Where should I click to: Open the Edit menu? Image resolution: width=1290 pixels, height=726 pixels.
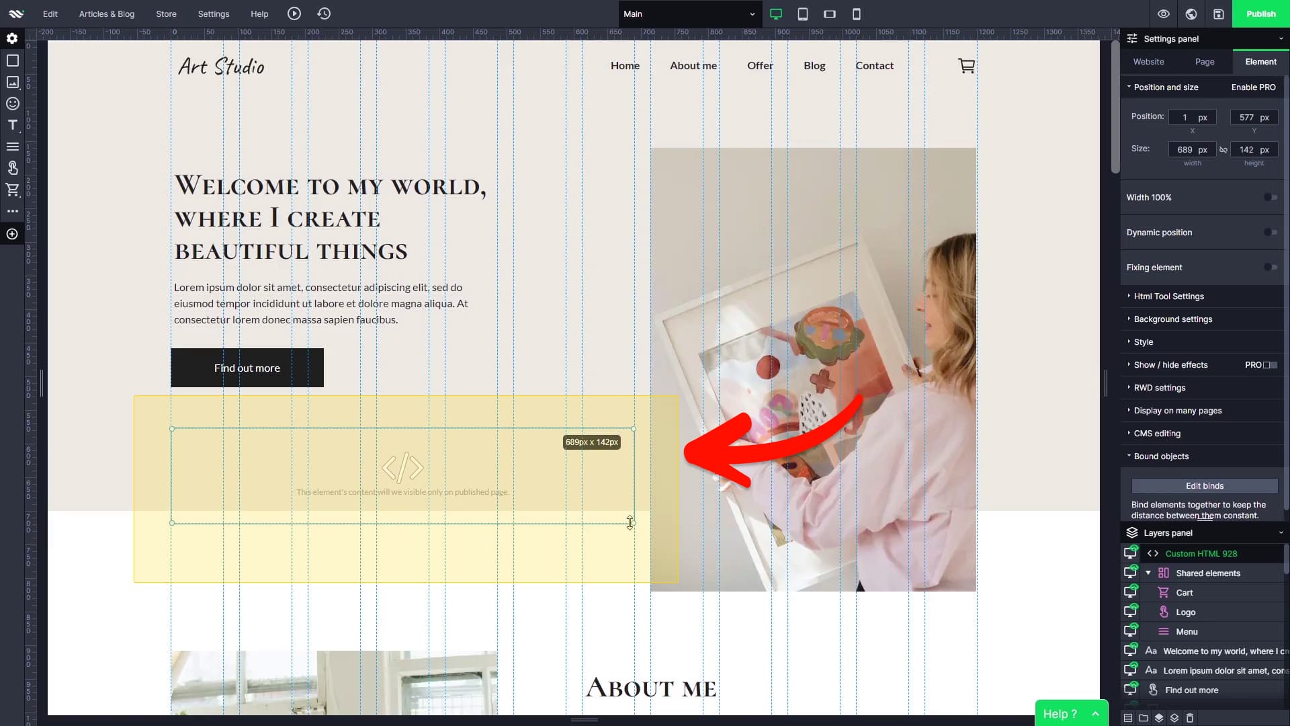(50, 13)
